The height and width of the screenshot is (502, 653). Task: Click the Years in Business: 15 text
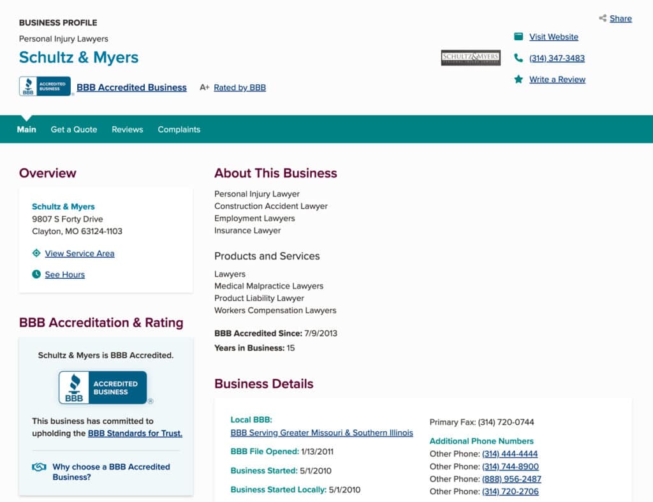coord(254,348)
